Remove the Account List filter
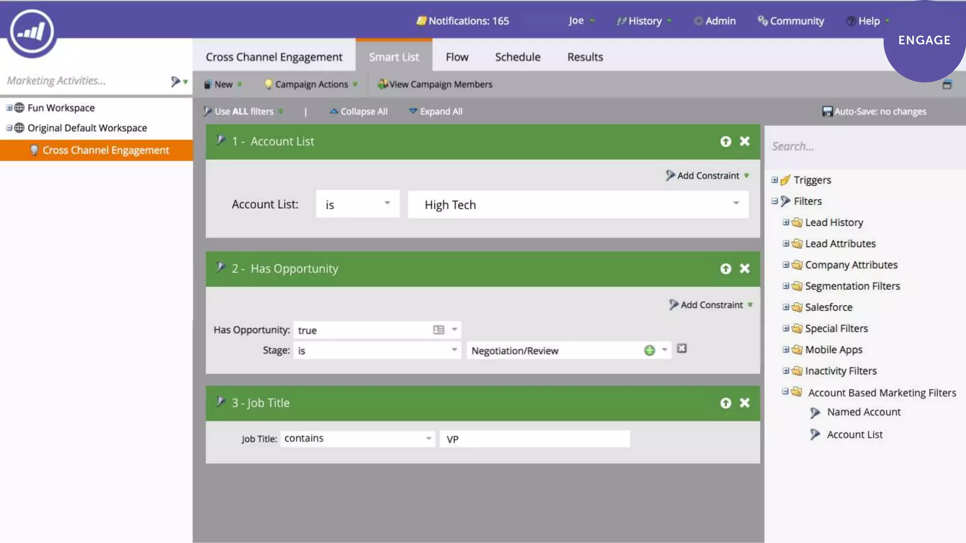966x543 pixels. coord(744,141)
